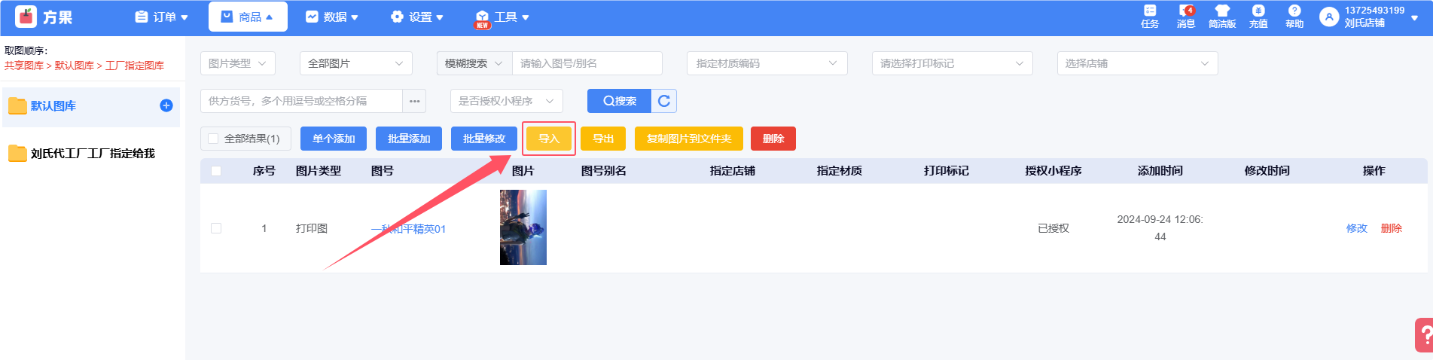Image resolution: width=1433 pixels, height=360 pixels.
Task: Open the 选择店铺 dropdown
Action: click(1138, 63)
